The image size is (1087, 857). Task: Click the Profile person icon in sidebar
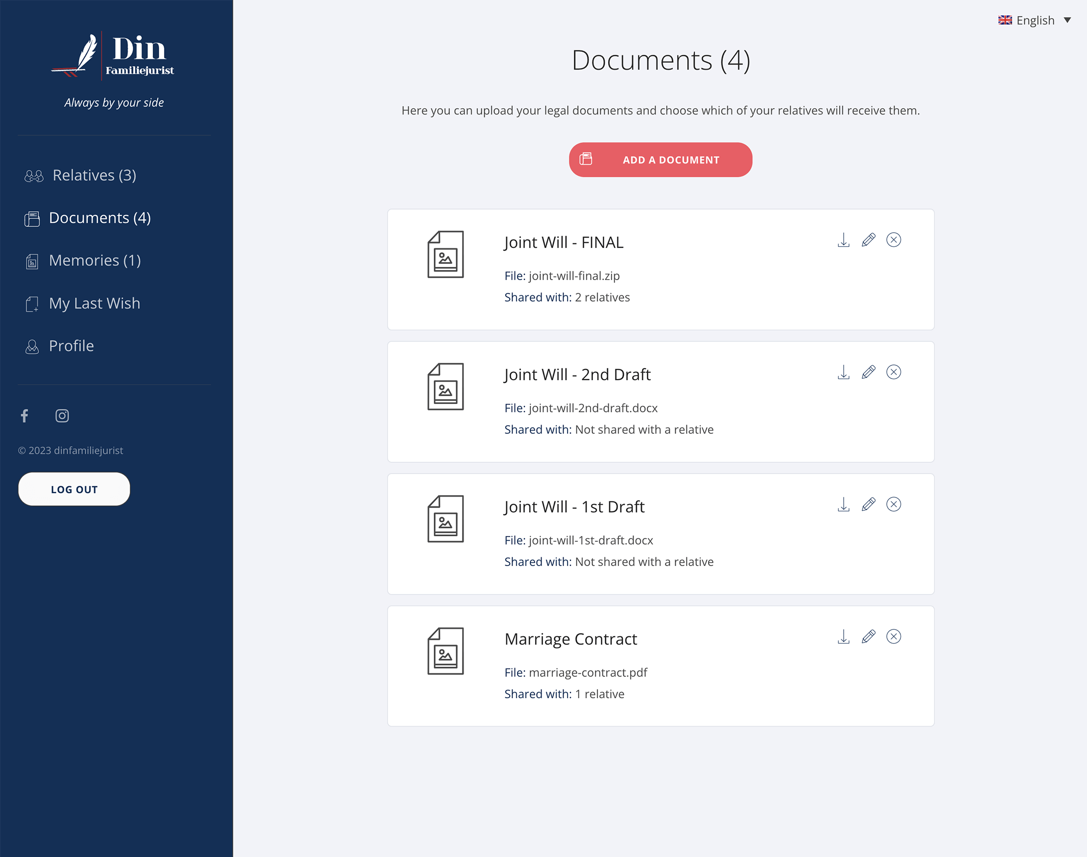(x=32, y=347)
